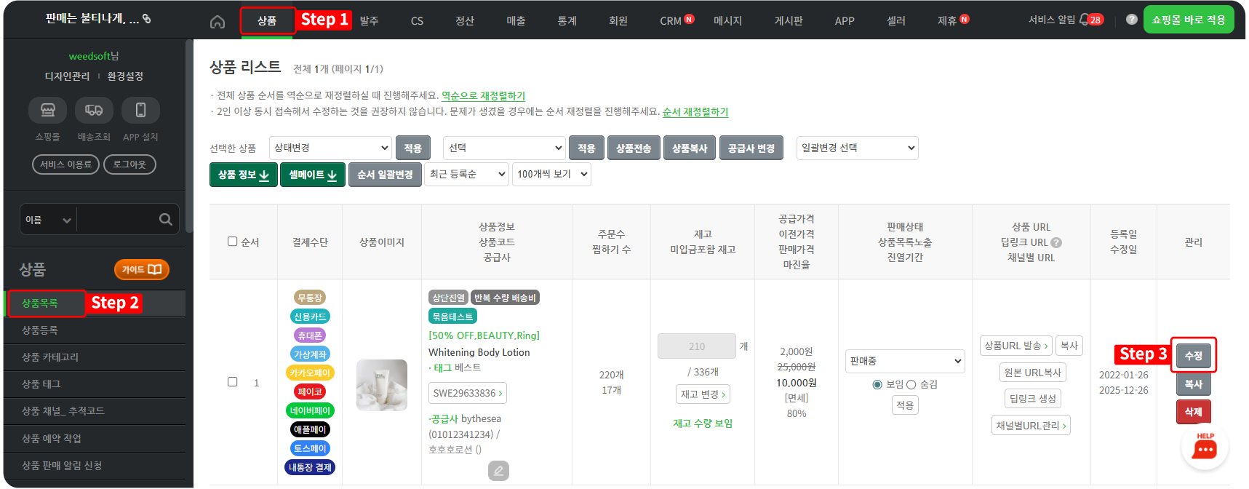Screen dimensions: 1249x489
Task: Open the 게시판 top menu
Action: tap(789, 21)
